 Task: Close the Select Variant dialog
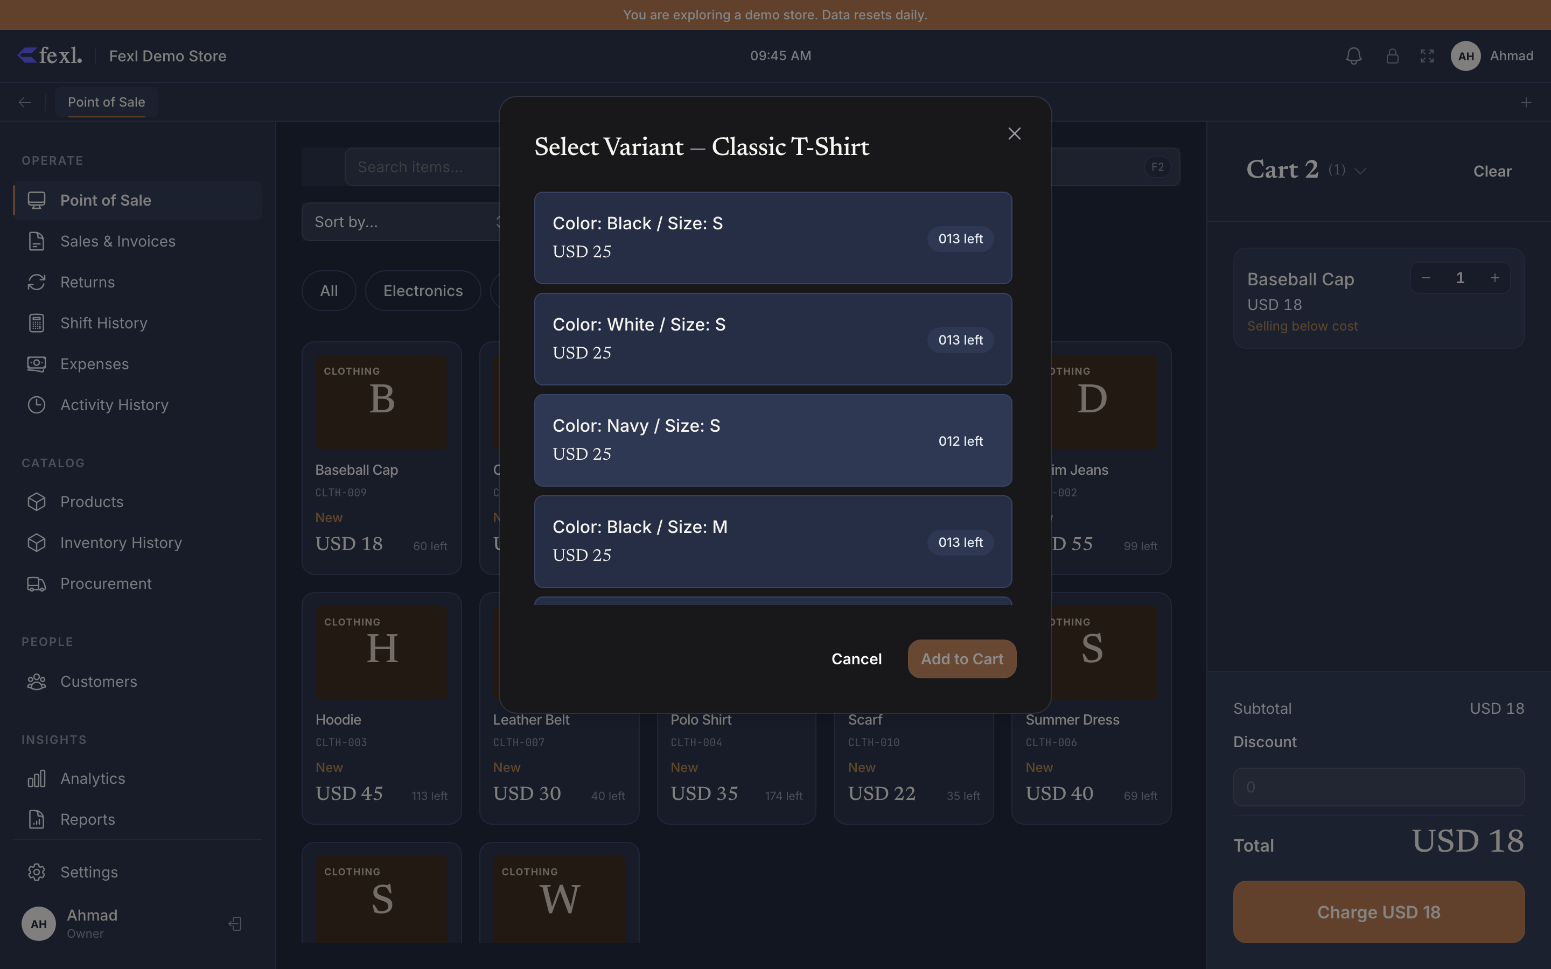[1014, 134]
